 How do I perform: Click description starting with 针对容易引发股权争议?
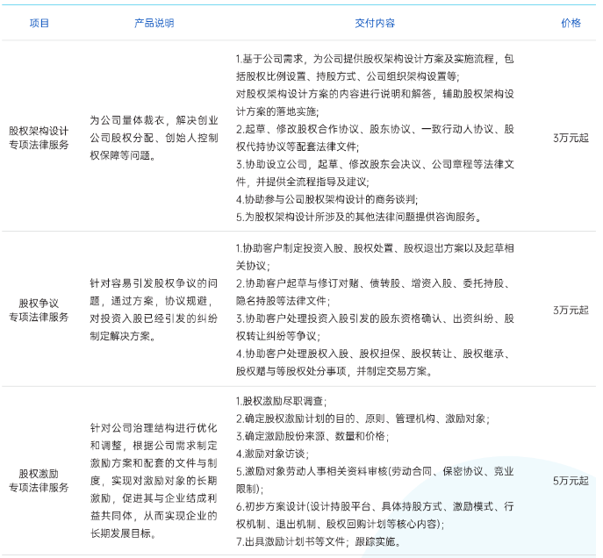pyautogui.click(x=154, y=310)
